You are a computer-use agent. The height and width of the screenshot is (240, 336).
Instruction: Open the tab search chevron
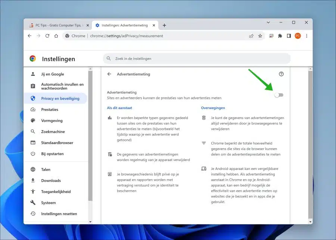coord(268,22)
